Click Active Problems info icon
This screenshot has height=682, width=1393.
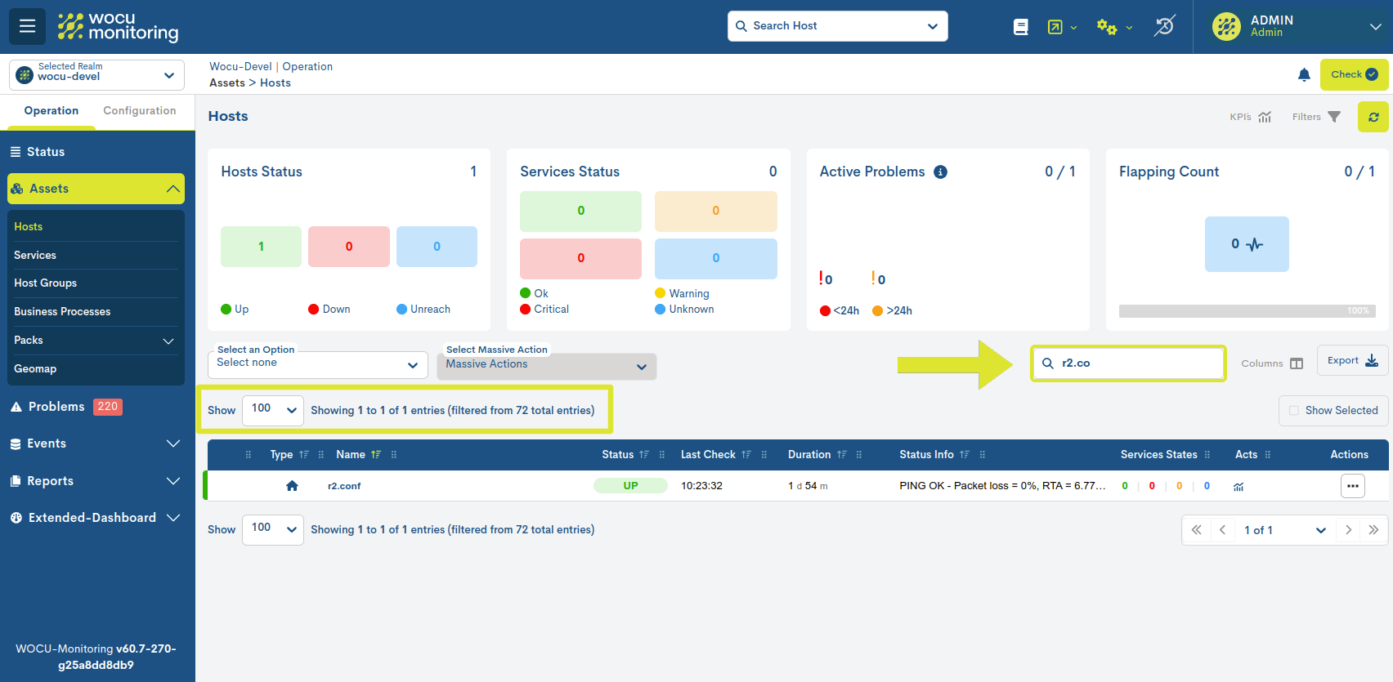click(940, 172)
